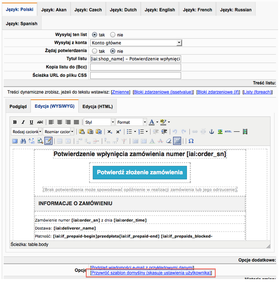Select 'tak' for Żądaj potwierdzenia
Viewport: 279px width, 282px height.
[x=95, y=51]
